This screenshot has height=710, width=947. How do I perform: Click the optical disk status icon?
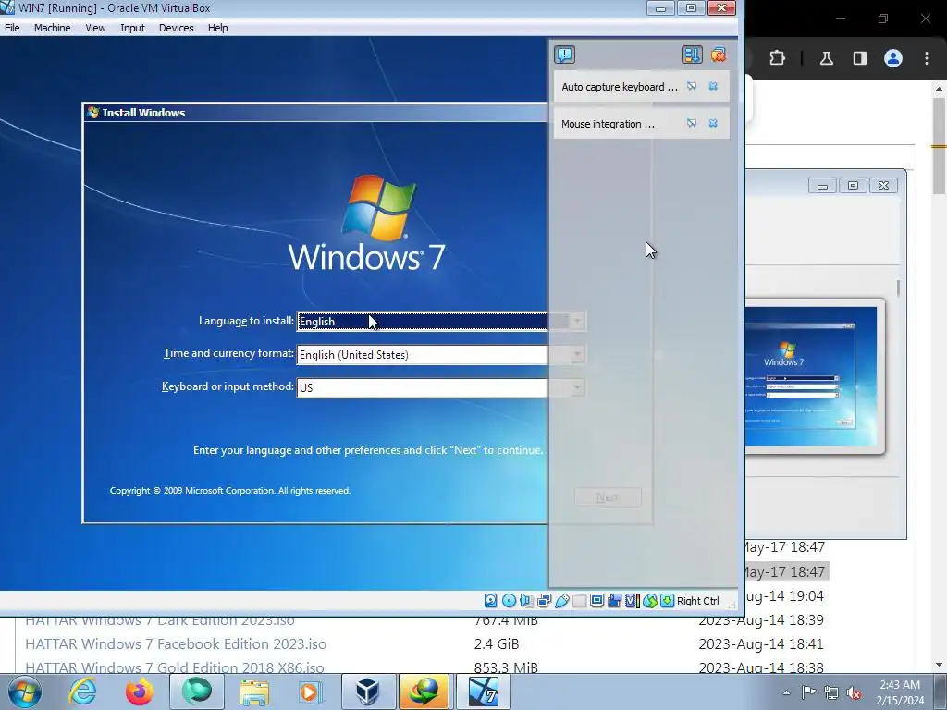coord(509,601)
